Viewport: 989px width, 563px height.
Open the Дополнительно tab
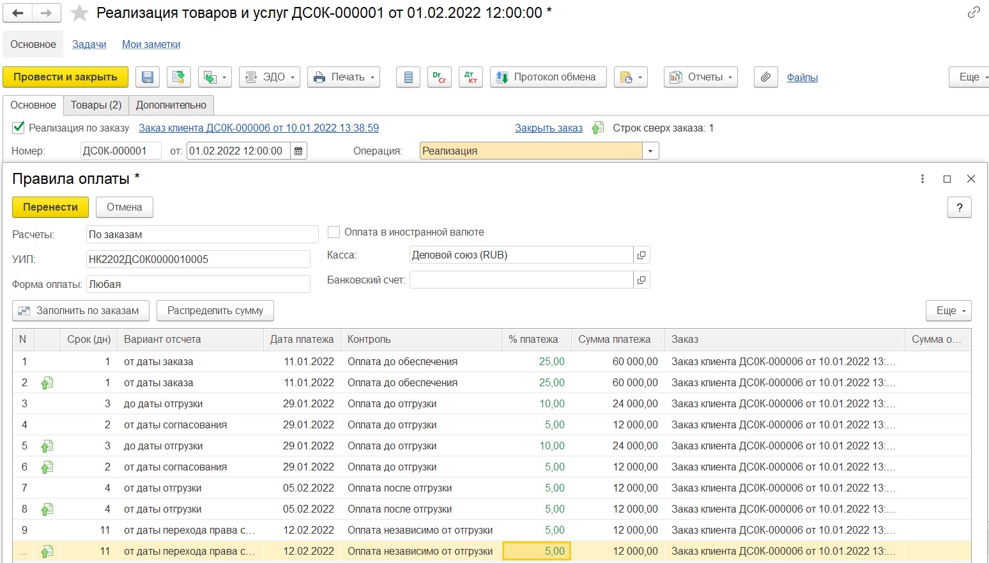pos(171,105)
